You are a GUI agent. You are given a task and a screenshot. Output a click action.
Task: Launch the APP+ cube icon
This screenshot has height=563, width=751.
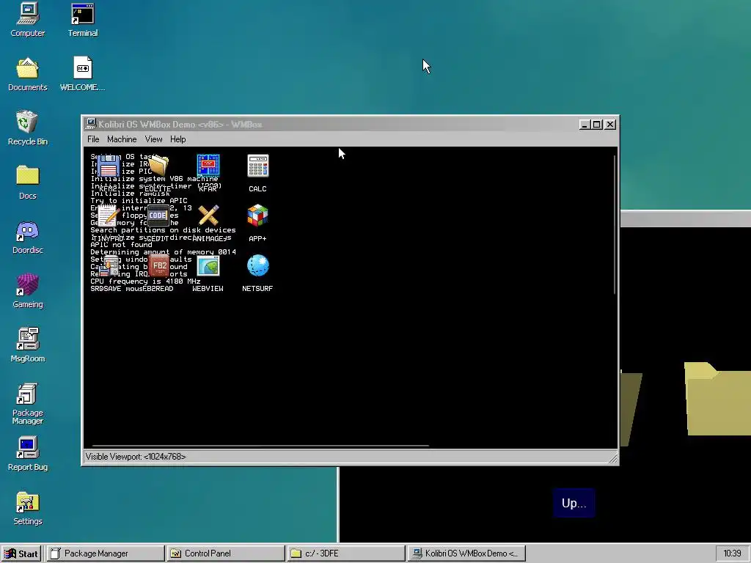point(257,216)
